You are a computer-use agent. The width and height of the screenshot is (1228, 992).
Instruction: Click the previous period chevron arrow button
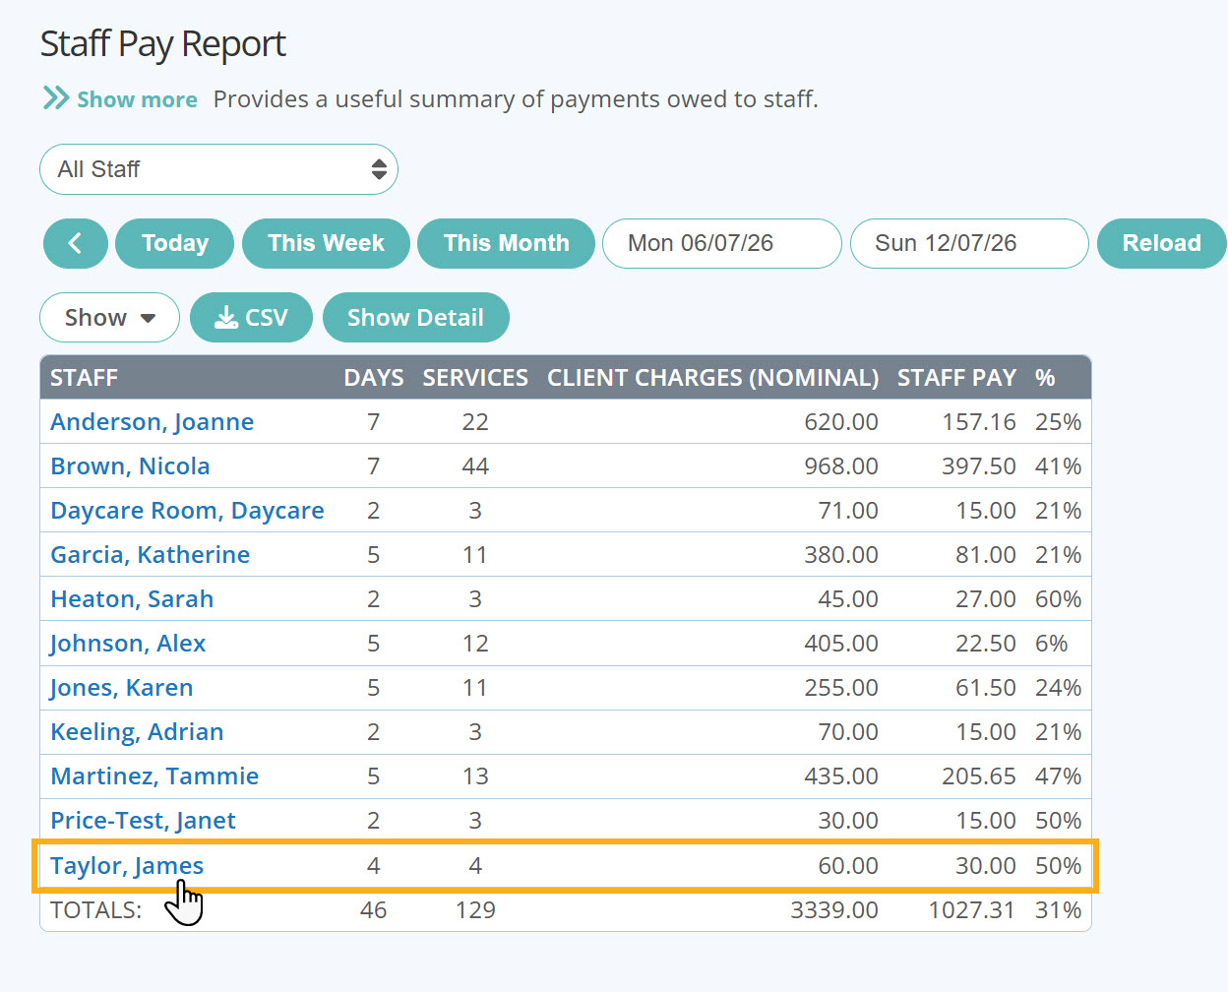[76, 243]
